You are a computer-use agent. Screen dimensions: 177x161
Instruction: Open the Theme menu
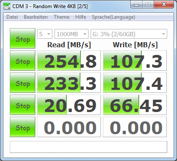tap(62, 17)
